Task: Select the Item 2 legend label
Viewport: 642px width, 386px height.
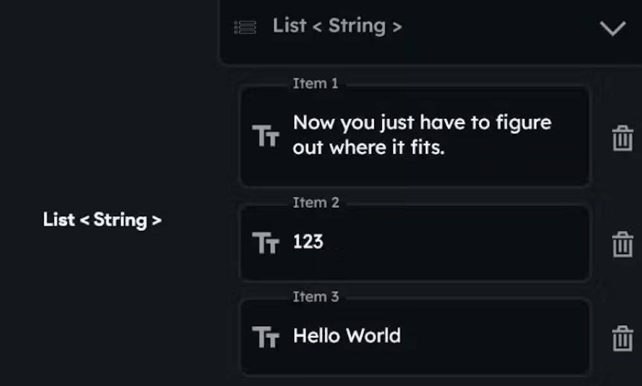Action: [x=316, y=203]
